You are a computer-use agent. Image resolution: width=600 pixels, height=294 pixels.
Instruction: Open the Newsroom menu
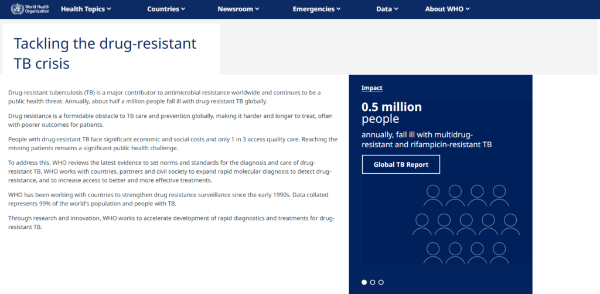(238, 9)
